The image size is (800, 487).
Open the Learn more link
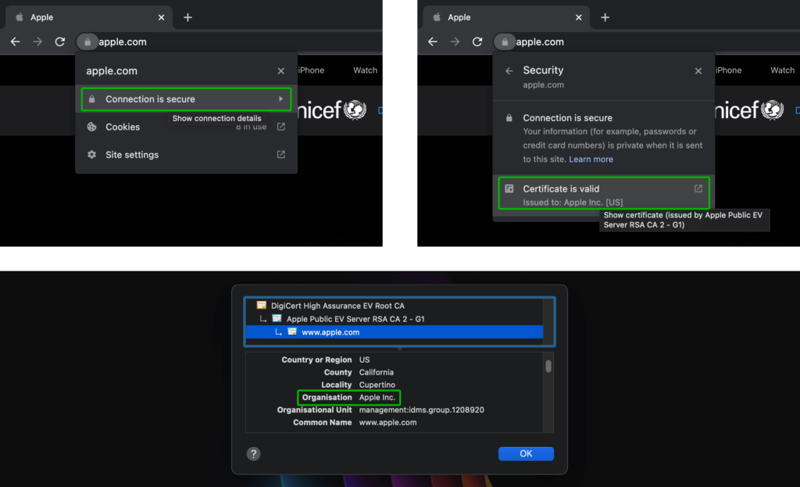[591, 159]
